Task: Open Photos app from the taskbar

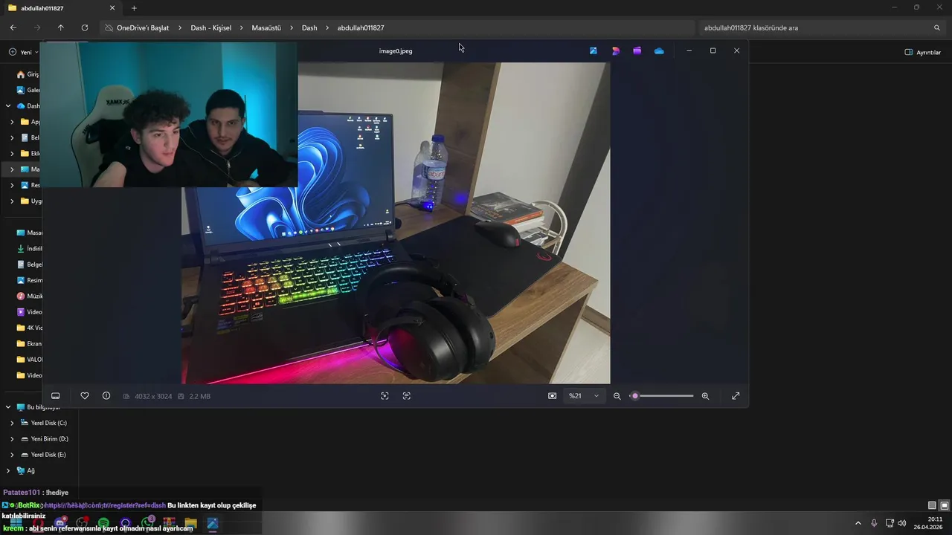Action: coord(212,524)
